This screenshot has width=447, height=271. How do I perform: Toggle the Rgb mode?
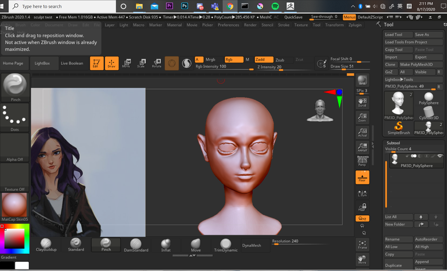point(234,59)
